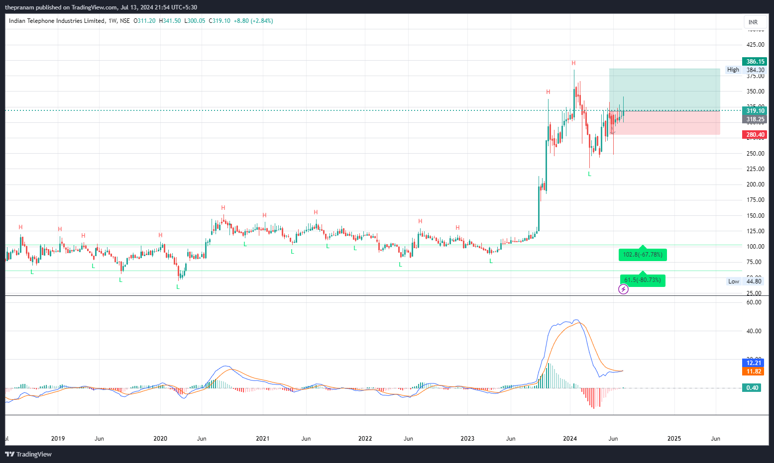Click the change value +8.80 (+2.84%)
This screenshot has height=463, width=774.
[254, 21]
